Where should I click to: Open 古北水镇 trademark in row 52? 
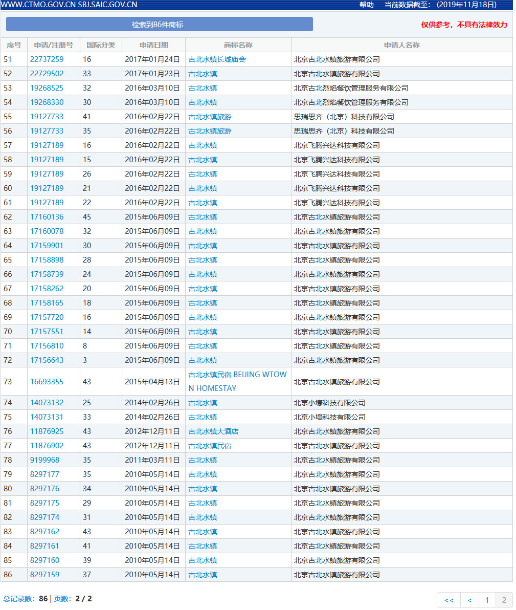tap(203, 74)
